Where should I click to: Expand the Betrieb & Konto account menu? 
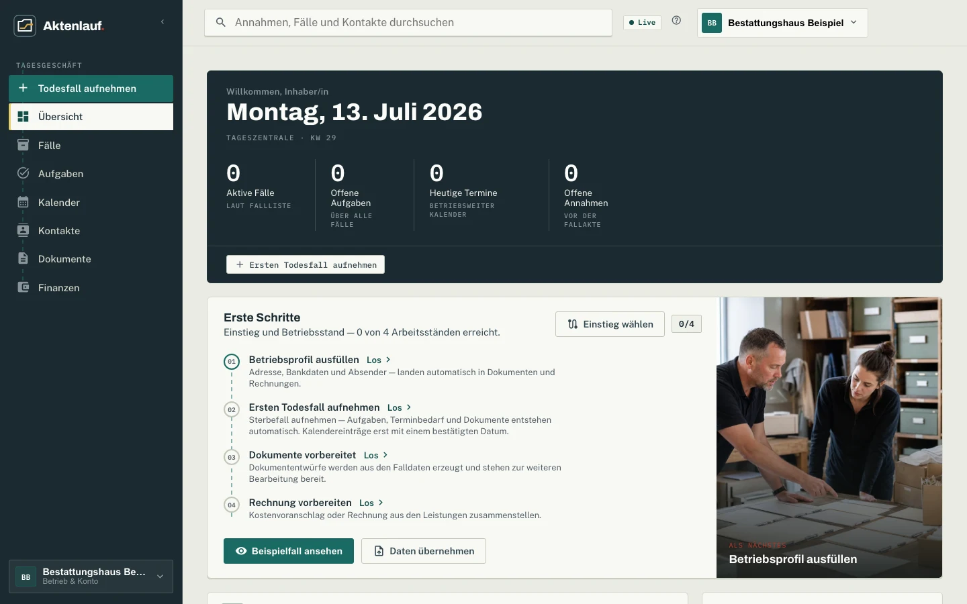point(91,576)
